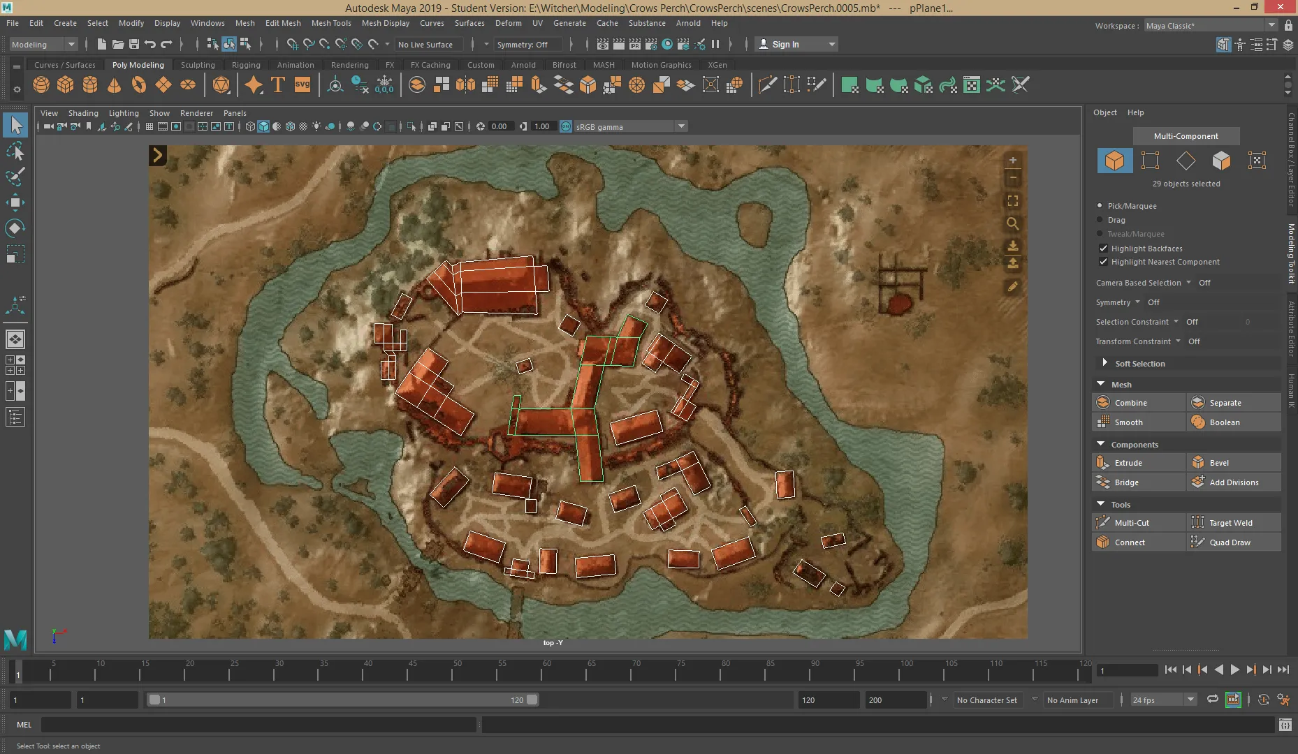Activate the Scale tool in toolbox
This screenshot has height=754, width=1298.
(15, 254)
